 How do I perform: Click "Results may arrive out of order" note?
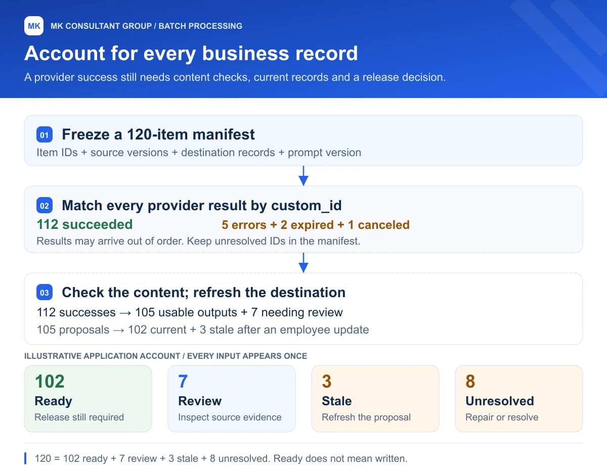pos(198,241)
